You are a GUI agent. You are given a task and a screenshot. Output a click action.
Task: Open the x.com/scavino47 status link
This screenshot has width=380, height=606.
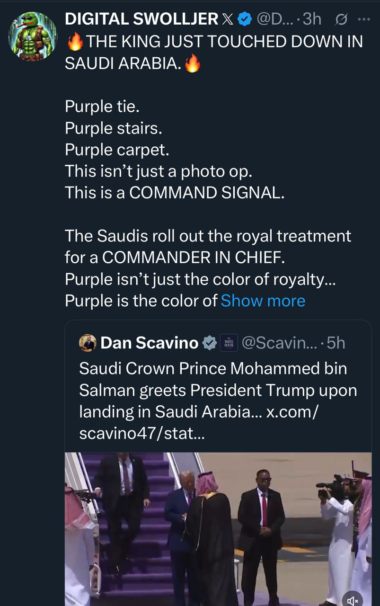coord(291,412)
